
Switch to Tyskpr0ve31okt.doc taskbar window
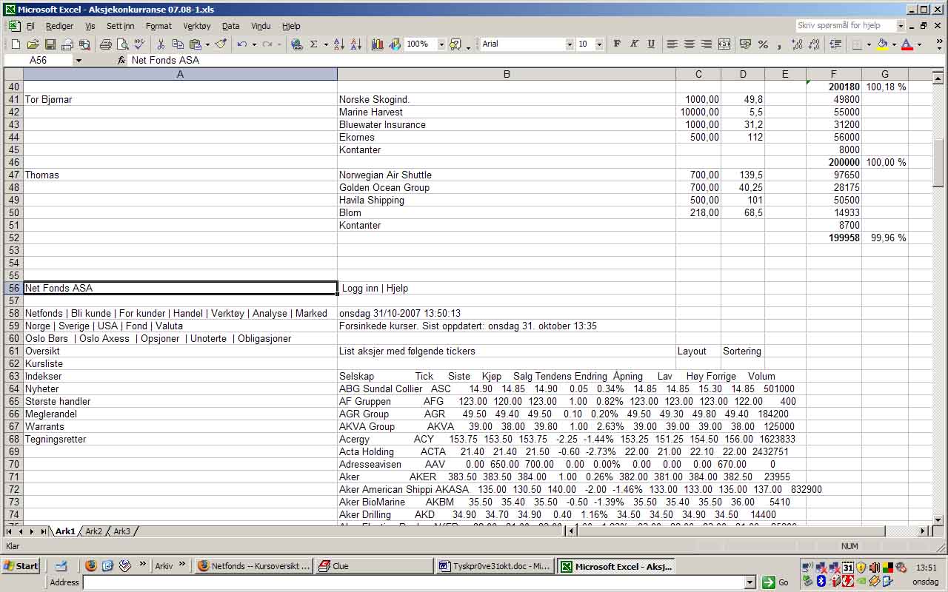coord(494,566)
